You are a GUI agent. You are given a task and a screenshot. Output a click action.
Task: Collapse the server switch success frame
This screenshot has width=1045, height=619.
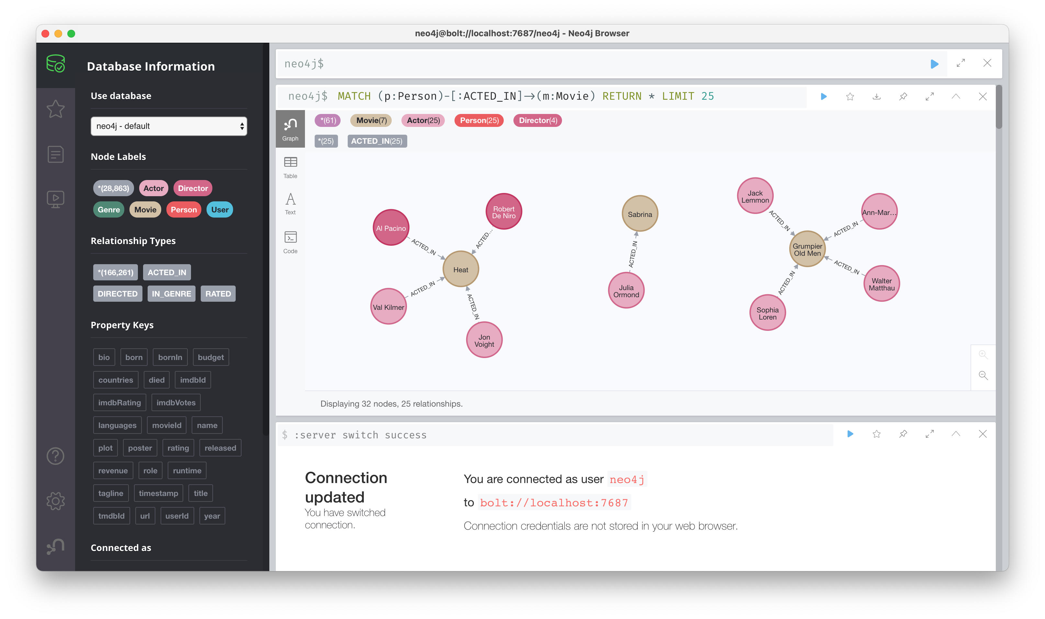(956, 434)
